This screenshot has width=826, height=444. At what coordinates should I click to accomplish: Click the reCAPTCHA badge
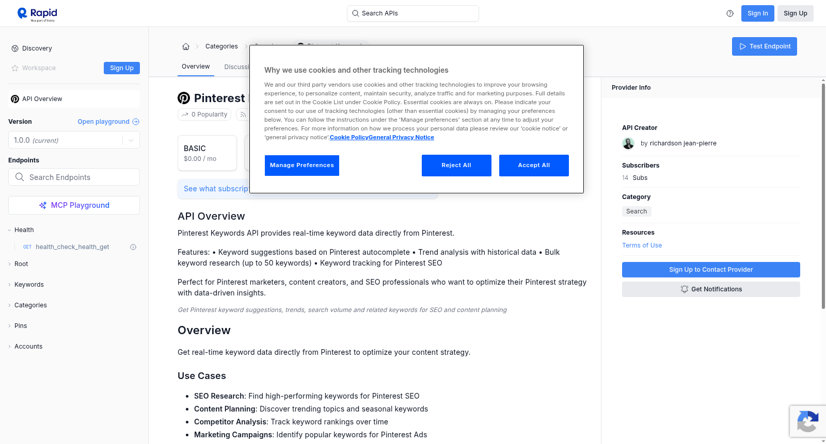[808, 421]
